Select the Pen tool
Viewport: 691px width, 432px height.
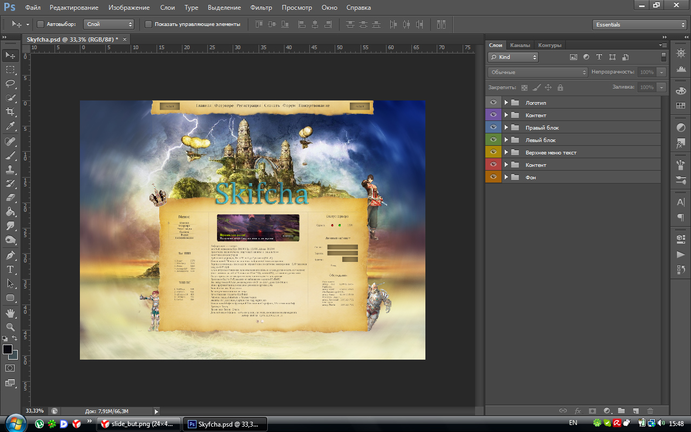point(10,255)
